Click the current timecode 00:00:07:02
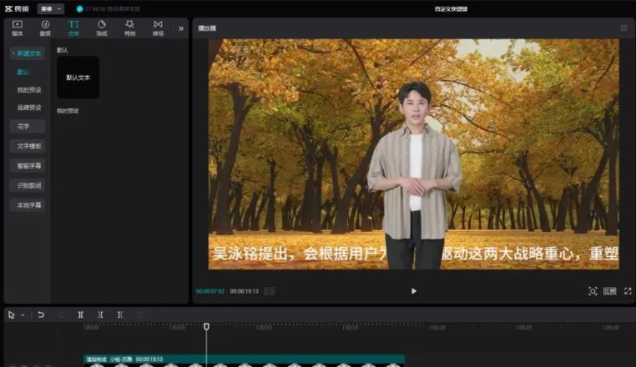The image size is (636, 367). click(x=210, y=291)
